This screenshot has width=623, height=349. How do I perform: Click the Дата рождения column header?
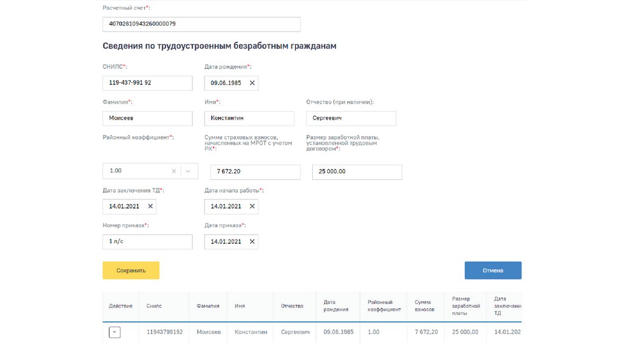(x=336, y=306)
